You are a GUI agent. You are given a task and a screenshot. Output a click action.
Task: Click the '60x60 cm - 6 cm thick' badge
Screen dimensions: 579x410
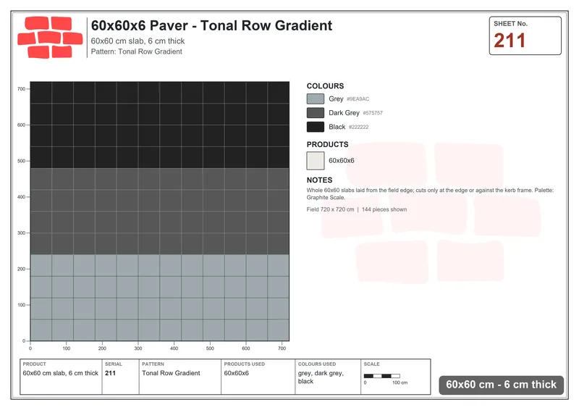[501, 385]
